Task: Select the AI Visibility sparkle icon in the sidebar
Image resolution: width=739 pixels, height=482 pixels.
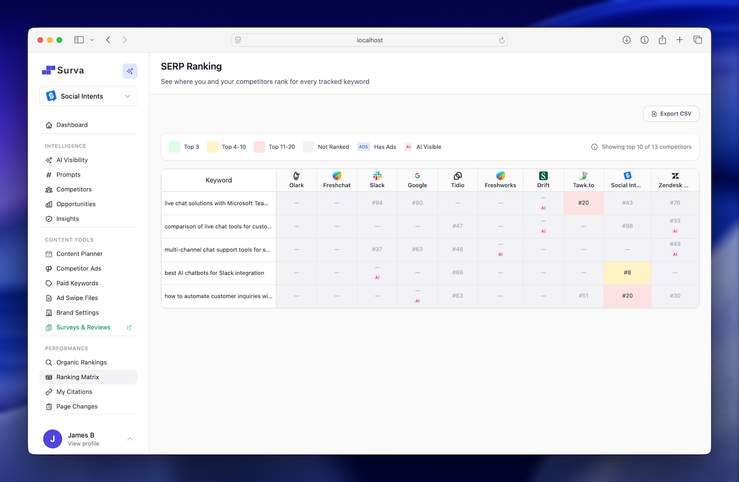Action: pyautogui.click(x=48, y=159)
